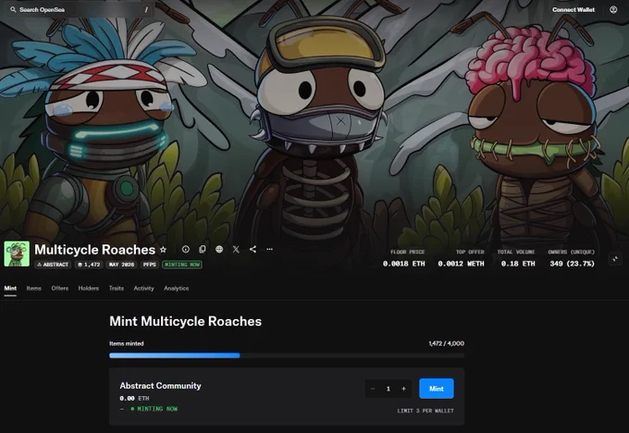This screenshot has height=433, width=629.
Task: Click the 0.0018 ETH floor price
Action: tap(403, 264)
